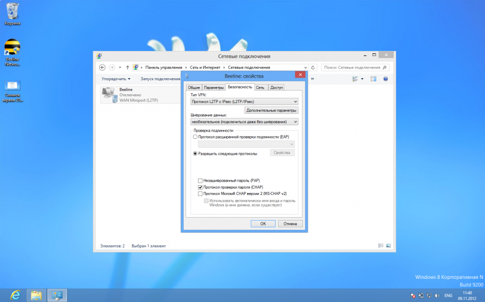Select Разрешить следующие протоколы radio button

pyautogui.click(x=195, y=154)
